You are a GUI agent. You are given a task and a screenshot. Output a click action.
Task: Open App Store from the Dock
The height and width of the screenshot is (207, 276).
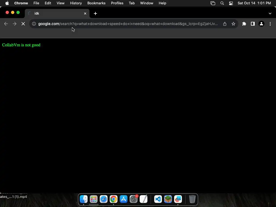[x=123, y=199]
